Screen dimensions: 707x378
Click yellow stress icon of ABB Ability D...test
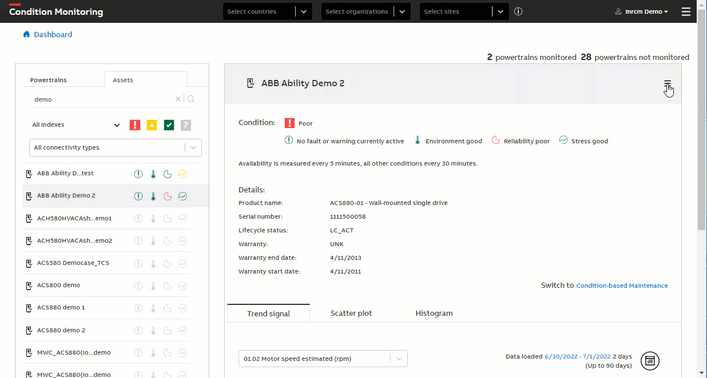(182, 174)
